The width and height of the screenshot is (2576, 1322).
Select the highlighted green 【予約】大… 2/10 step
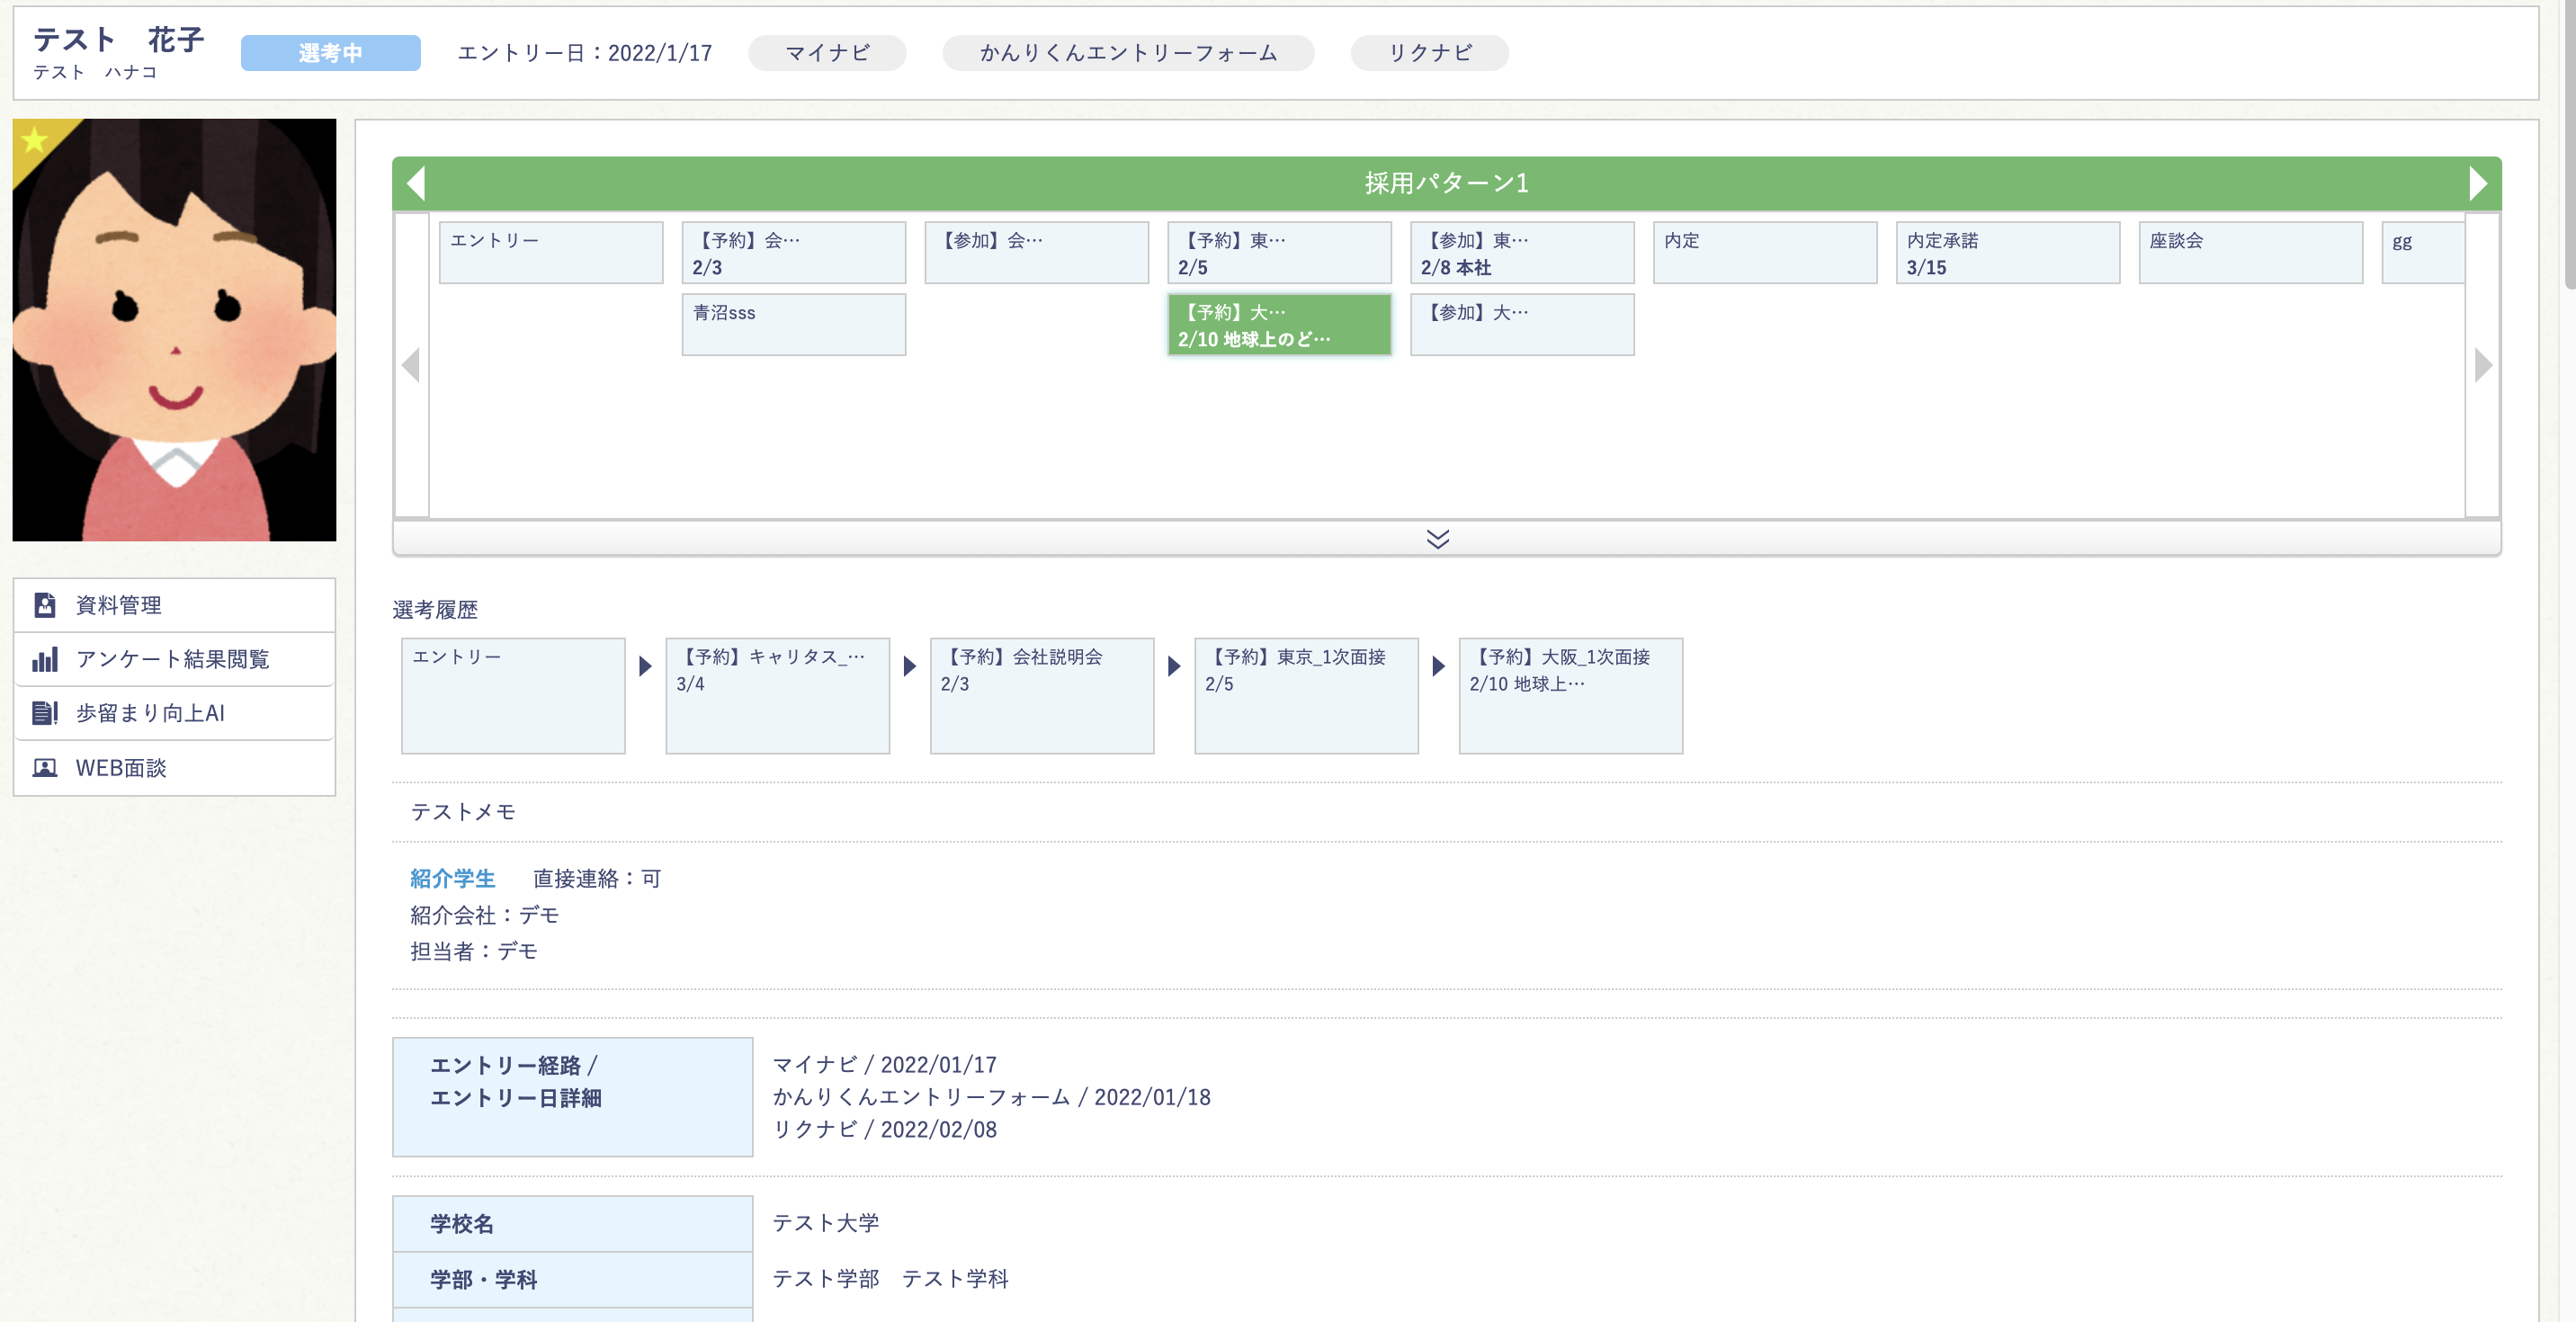[1279, 325]
